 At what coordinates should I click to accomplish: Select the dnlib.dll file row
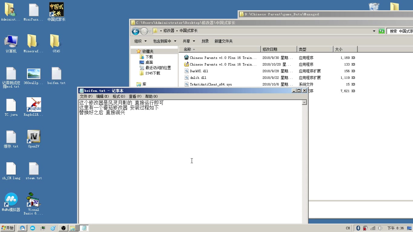[270, 78]
